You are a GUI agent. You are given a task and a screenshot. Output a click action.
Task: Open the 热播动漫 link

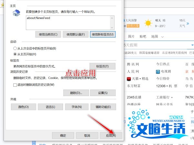(134, 104)
